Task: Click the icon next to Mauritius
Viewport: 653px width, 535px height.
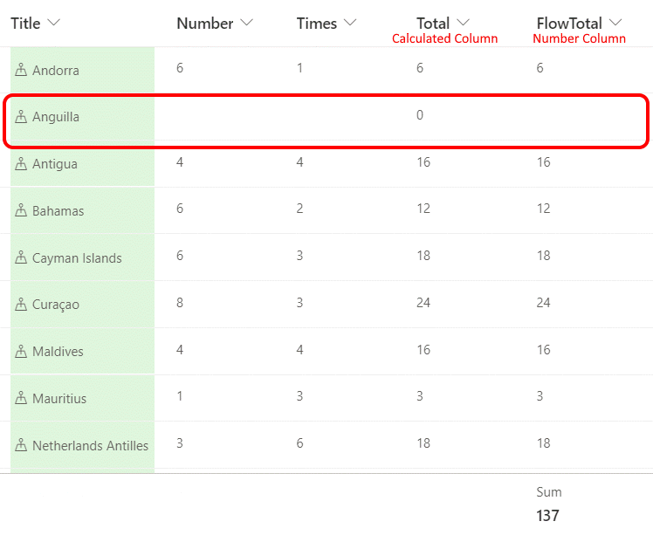Action: pos(22,399)
